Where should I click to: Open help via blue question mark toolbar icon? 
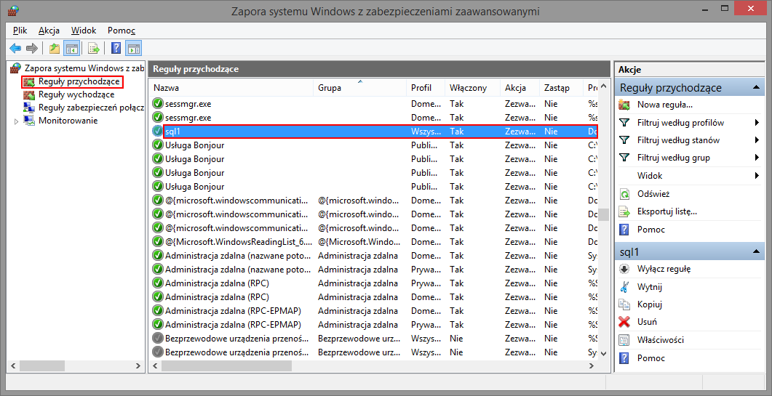116,48
